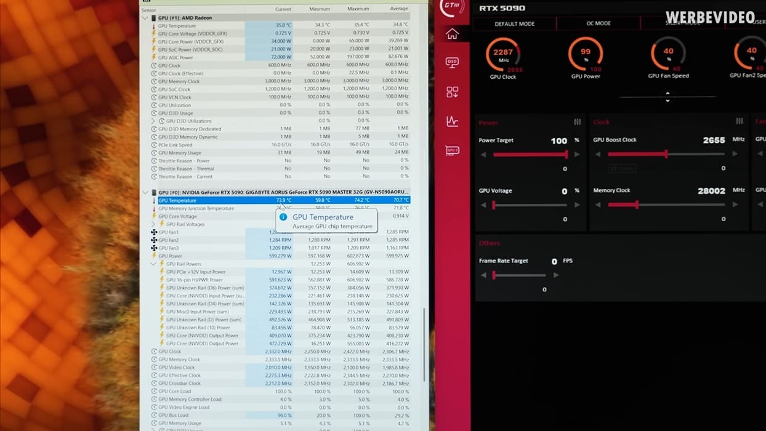Click the fan icon beside GPU Fan3
766x431 pixels.
tap(154, 248)
